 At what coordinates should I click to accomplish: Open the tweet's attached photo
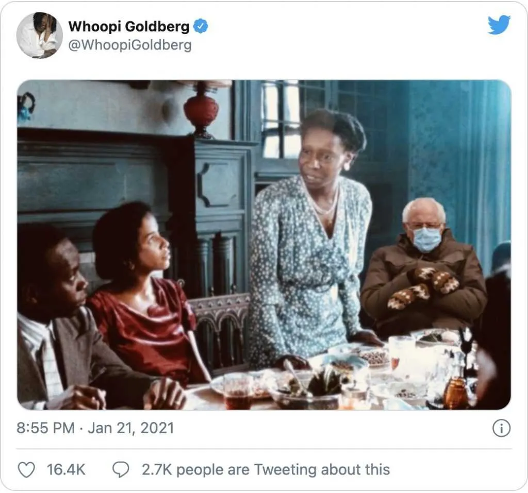[264, 245]
